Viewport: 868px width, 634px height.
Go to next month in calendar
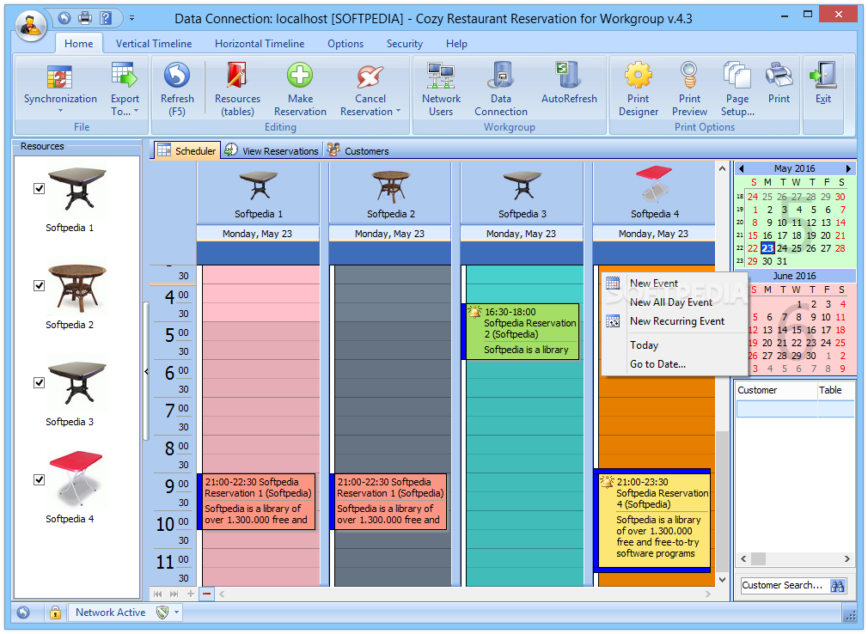pyautogui.click(x=848, y=168)
